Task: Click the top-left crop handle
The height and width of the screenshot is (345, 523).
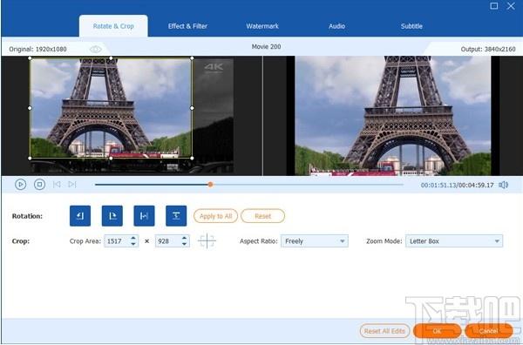Action: click(30, 58)
